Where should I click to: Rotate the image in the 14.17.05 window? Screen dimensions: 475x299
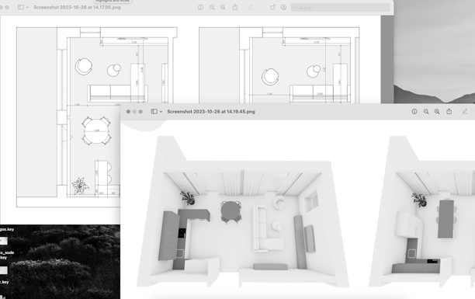click(x=272, y=7)
